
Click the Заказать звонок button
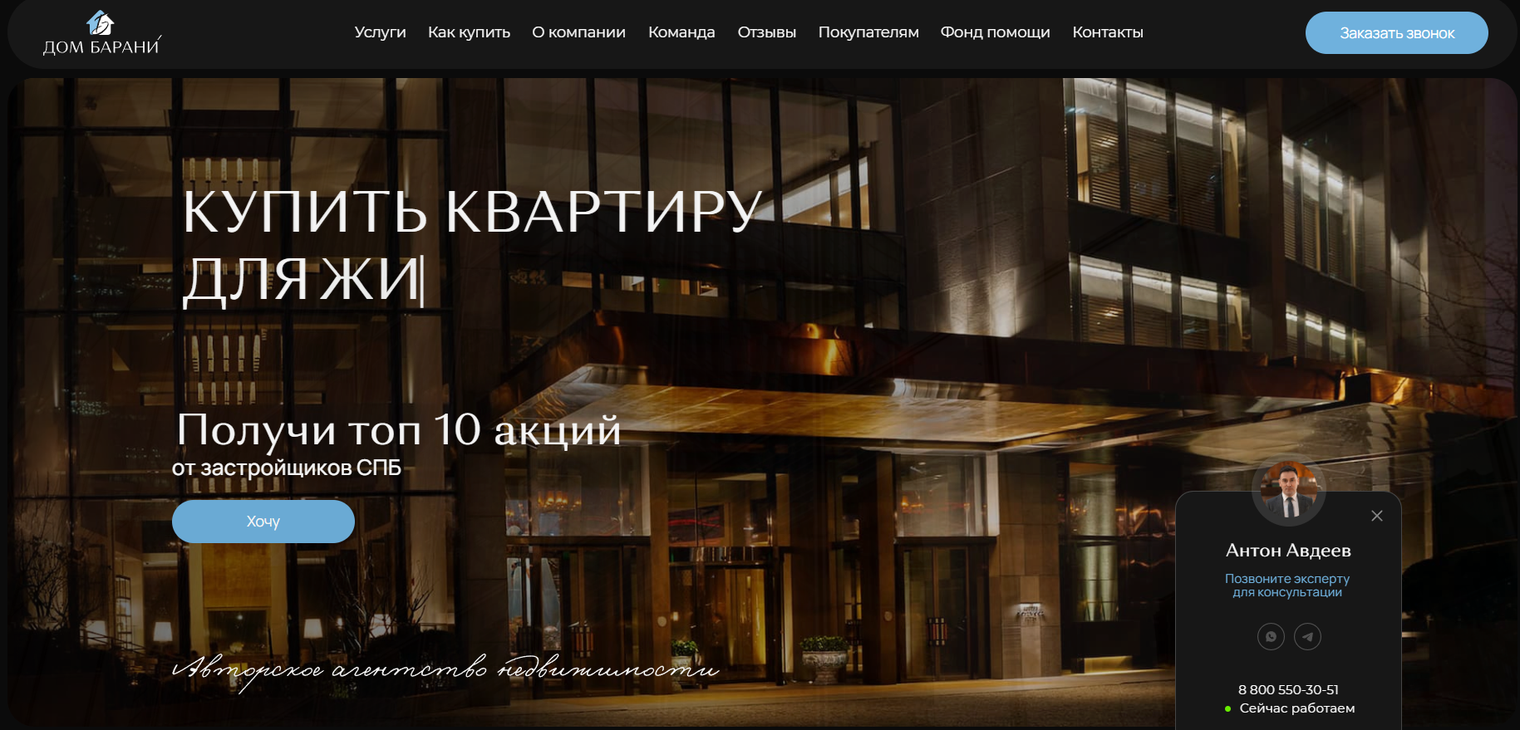[1396, 33]
